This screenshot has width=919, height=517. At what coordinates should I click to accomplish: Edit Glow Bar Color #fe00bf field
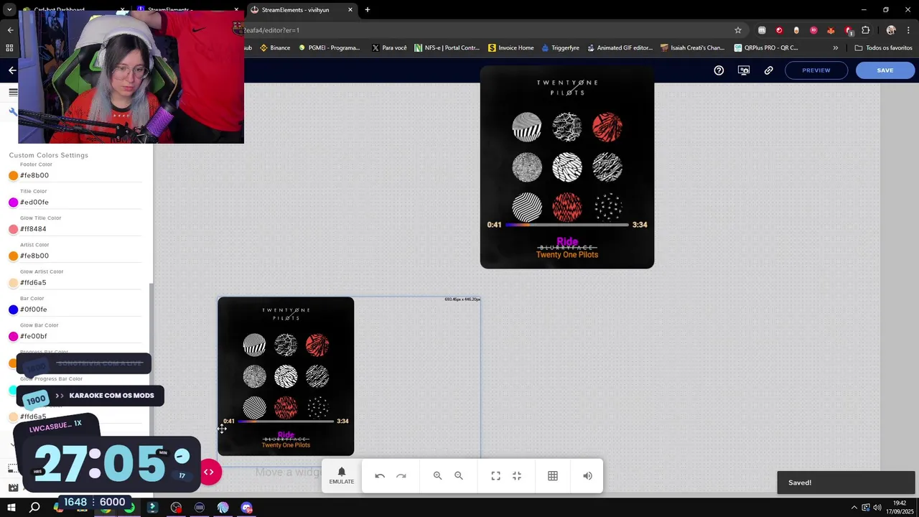[x=80, y=336]
